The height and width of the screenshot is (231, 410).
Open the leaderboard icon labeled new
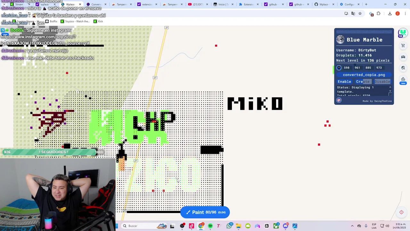point(403,80)
